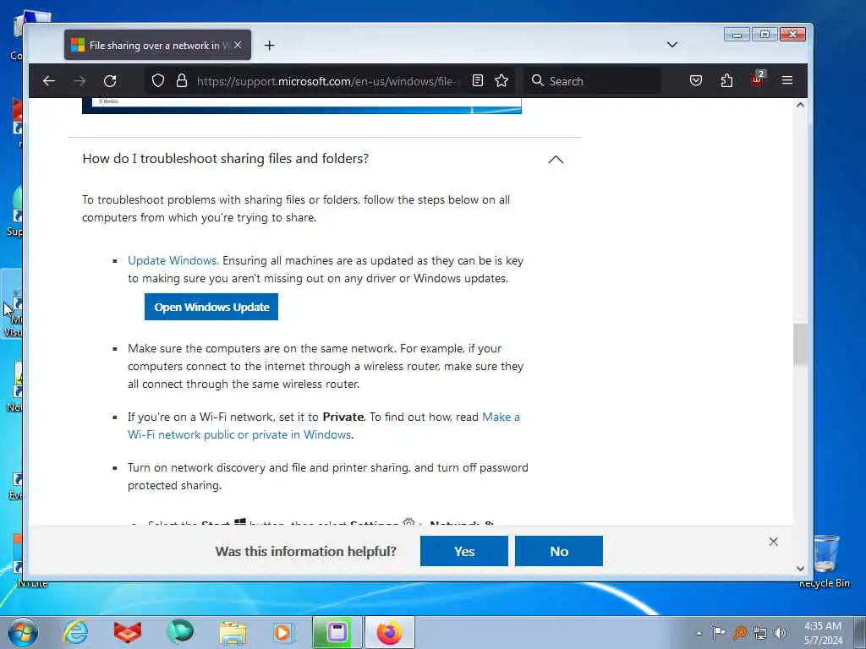Select the heading about troubleshooting sharing files
This screenshot has width=866, height=649.
coord(225,159)
